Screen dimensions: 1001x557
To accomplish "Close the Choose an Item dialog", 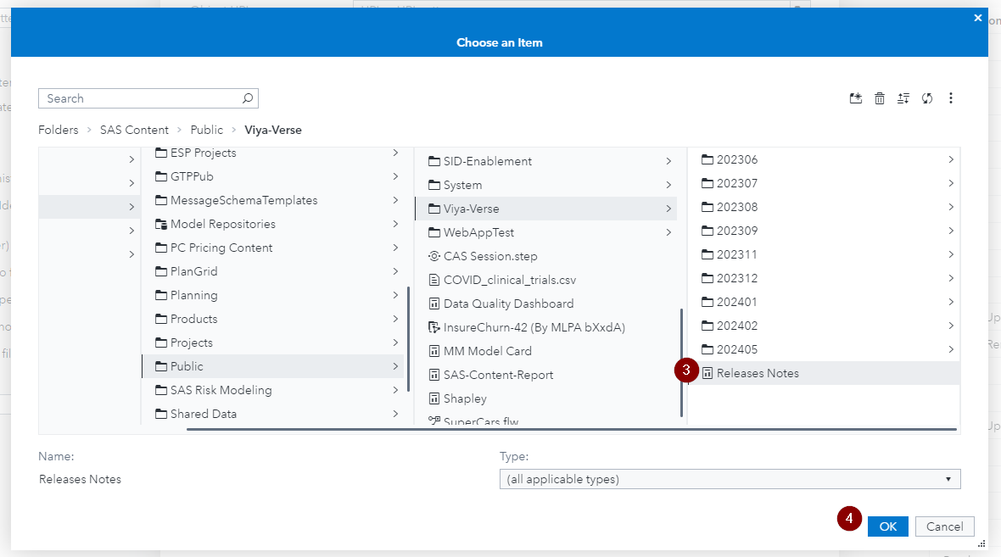I will 977,17.
